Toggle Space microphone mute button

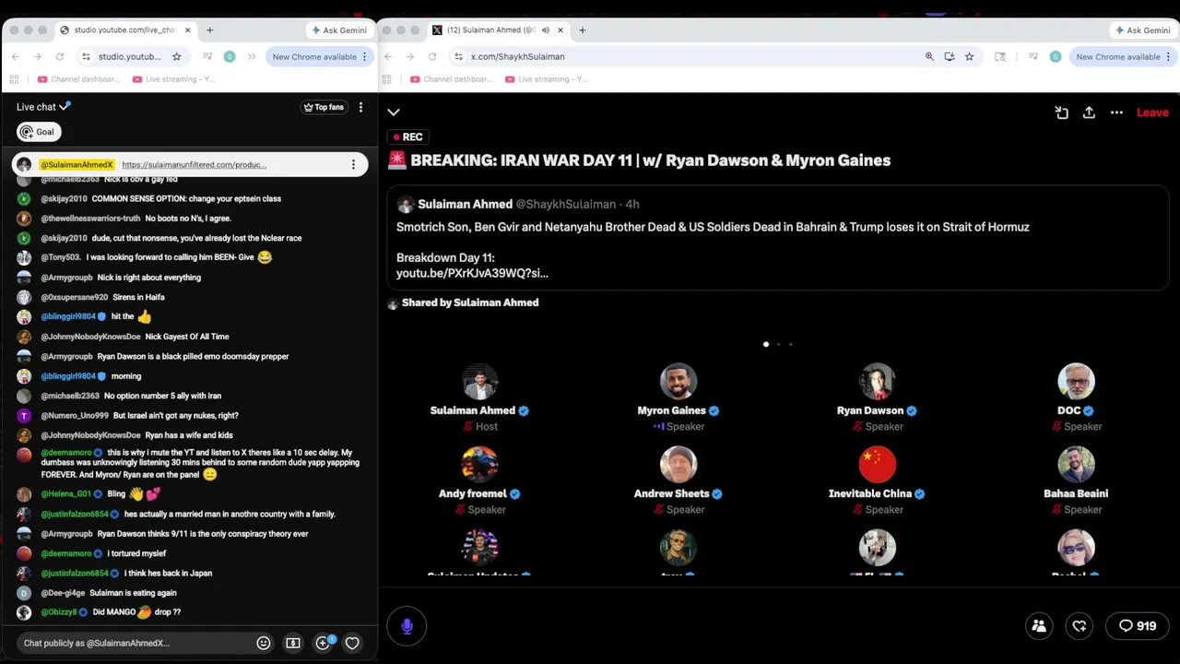(407, 626)
